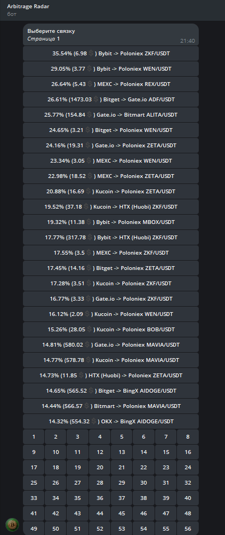Select HTX (Huobi) -> Poloniex ZETA/USDT pair
Viewport: 225px width, 535px height.
[111, 376]
